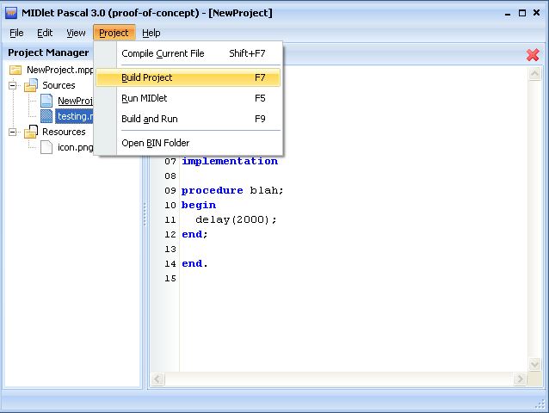The width and height of the screenshot is (549, 413).
Task: Click the panel splitter grip
Action: pos(145,214)
